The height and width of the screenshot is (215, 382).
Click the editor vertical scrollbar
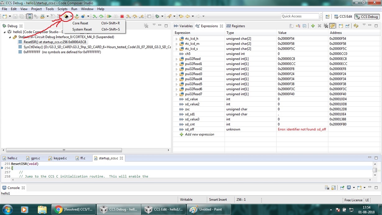point(375,170)
